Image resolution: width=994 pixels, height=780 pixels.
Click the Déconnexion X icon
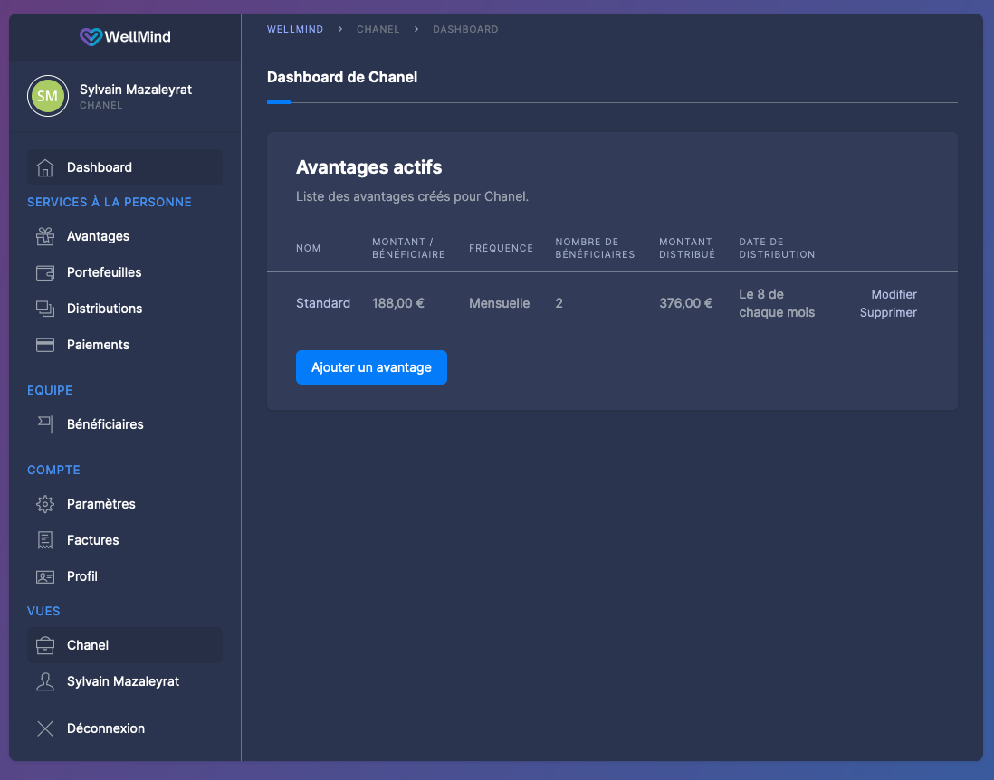click(x=45, y=728)
